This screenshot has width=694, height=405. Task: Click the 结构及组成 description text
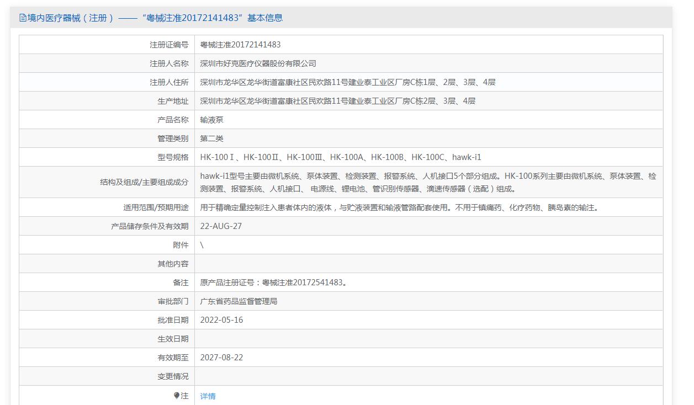(x=428, y=182)
